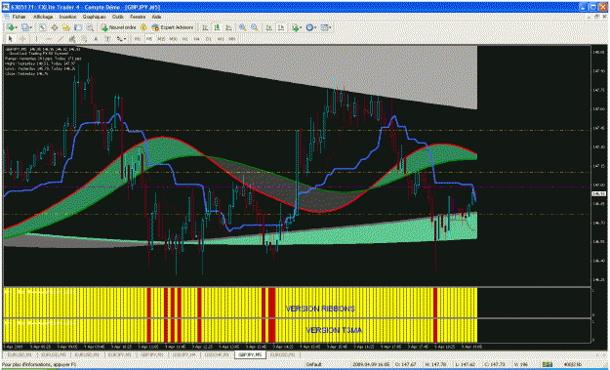This screenshot has height=370, width=610.
Task: Switch timeframe to M1
Action: tap(138, 39)
